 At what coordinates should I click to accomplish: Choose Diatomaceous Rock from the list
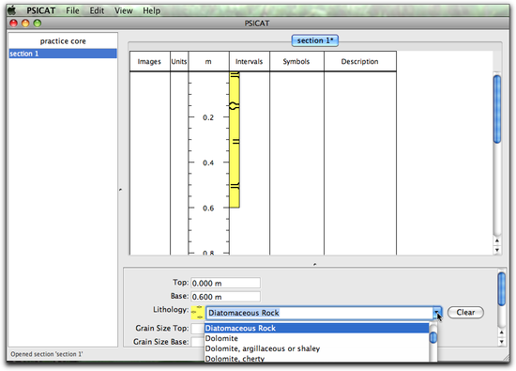[x=316, y=328]
